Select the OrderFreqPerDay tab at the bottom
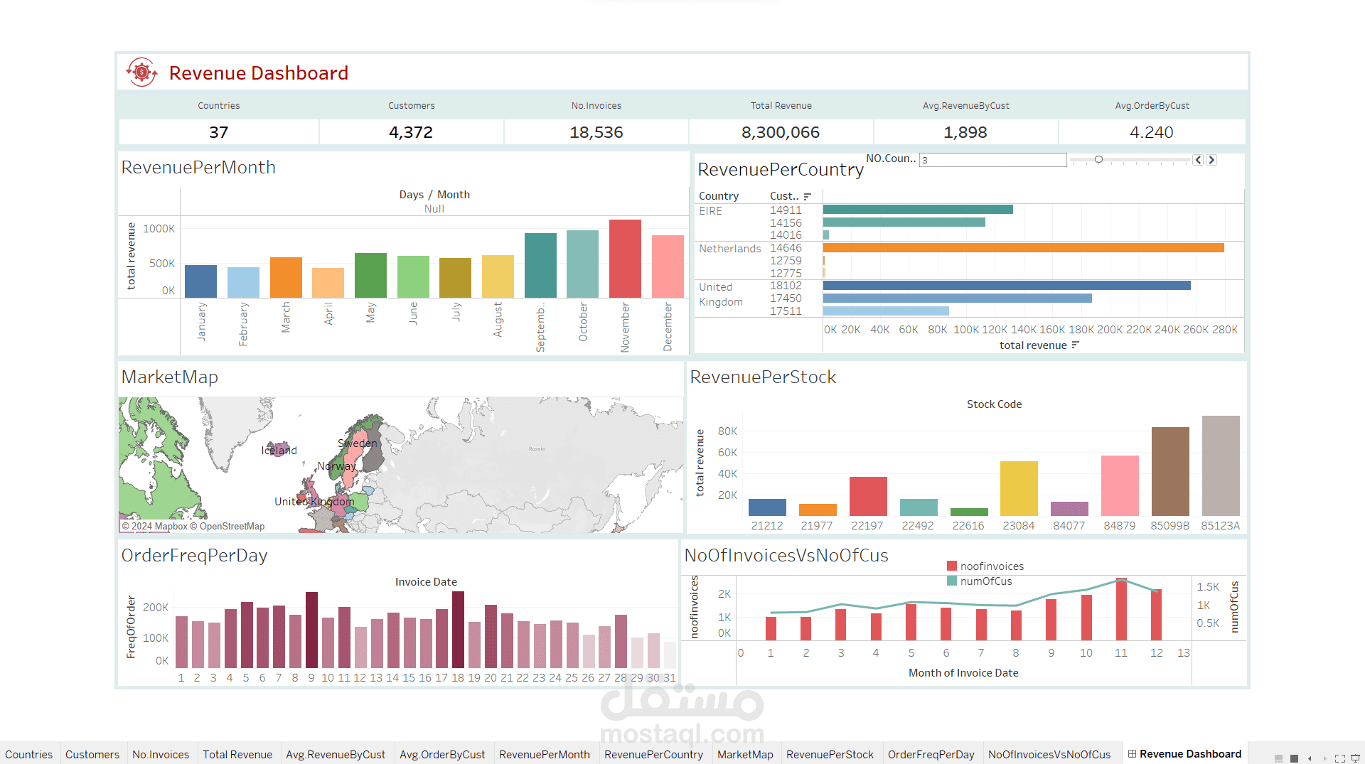Screen dimensions: 1365x764 point(931,754)
